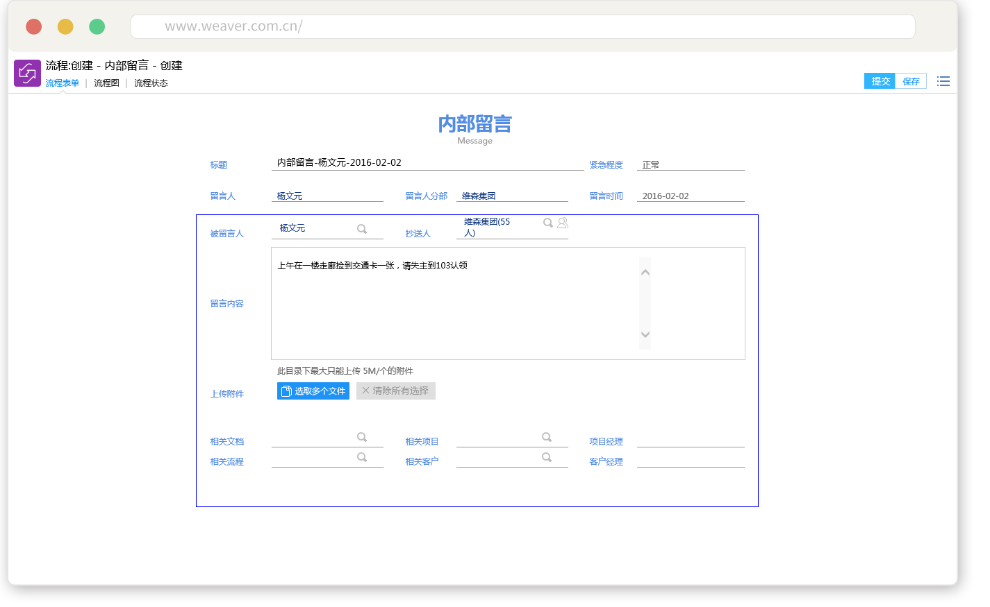Switch to the 流程图 tab
This screenshot has width=990, height=607.
pos(106,83)
